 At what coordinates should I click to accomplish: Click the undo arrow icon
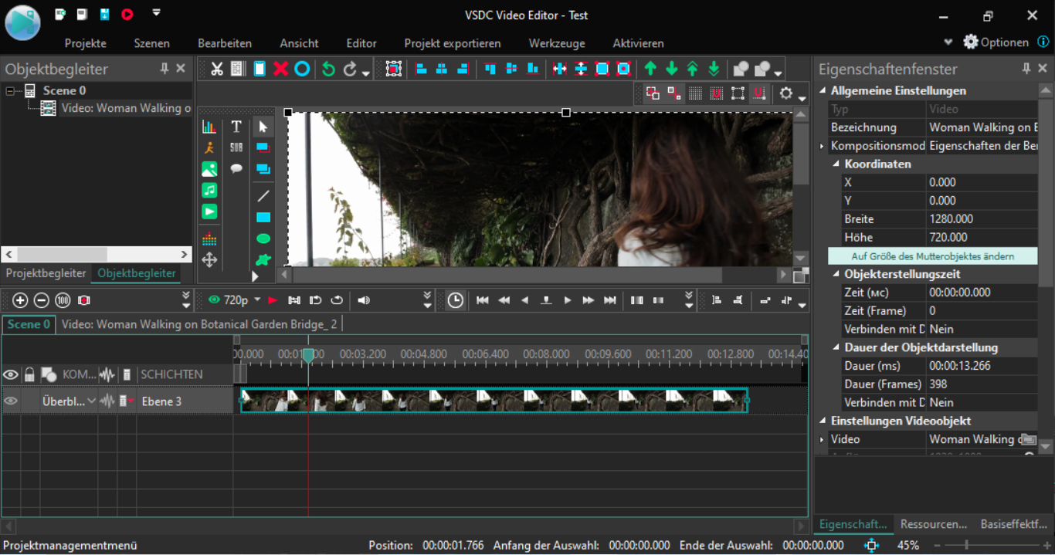click(x=328, y=69)
